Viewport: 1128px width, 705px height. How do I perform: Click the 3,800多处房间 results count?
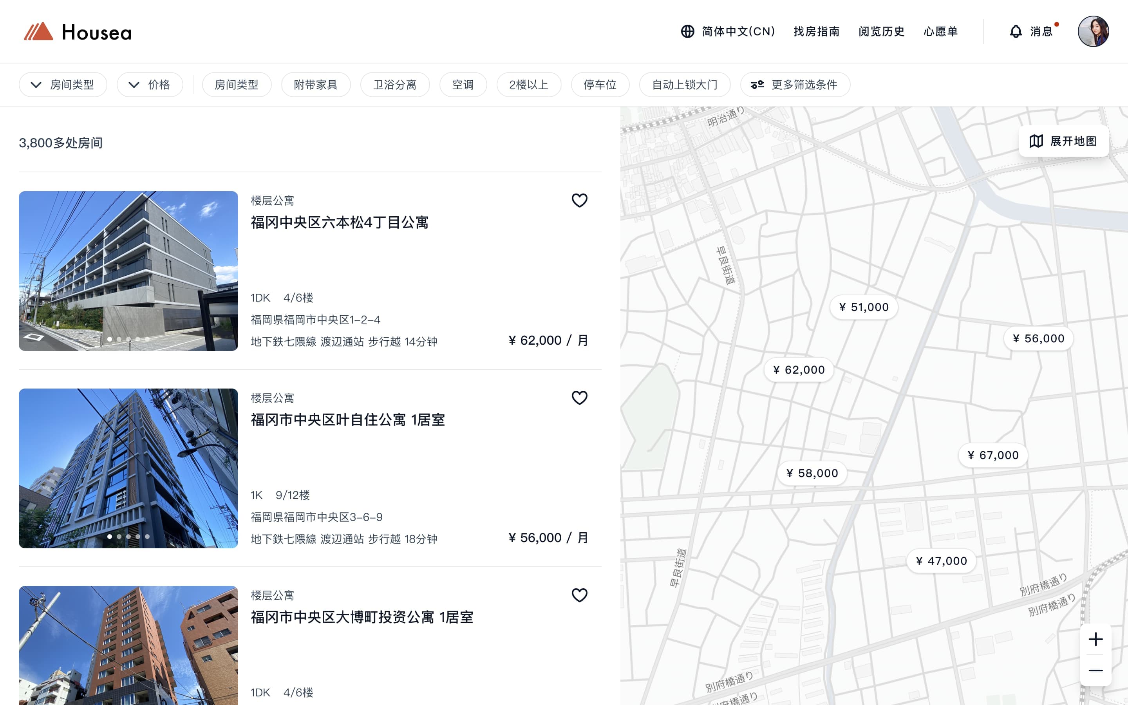[61, 143]
